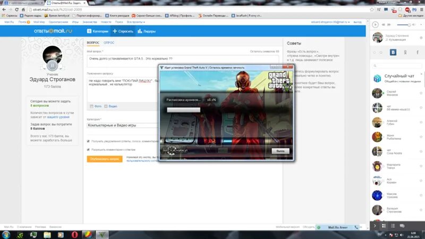Viewport: 425px width, 239px height.
Task: Reload the current browser page
Action: 17,10
